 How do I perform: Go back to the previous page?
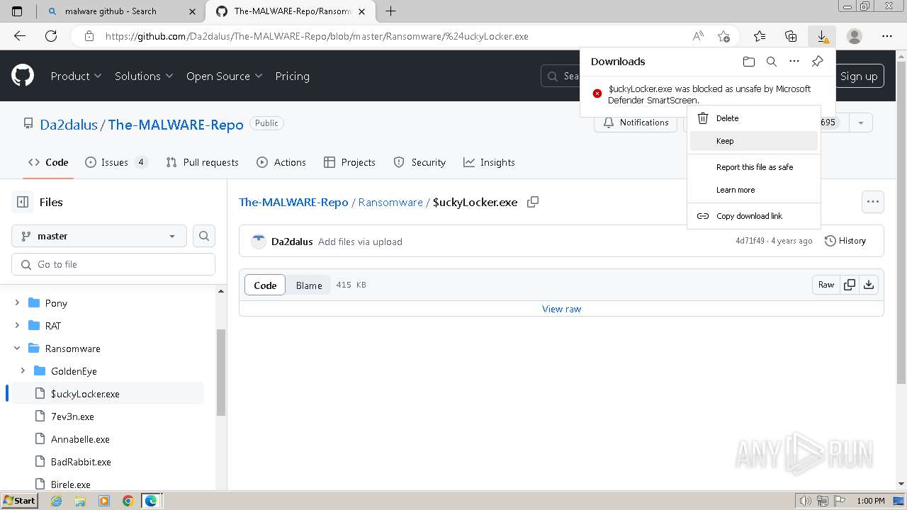pos(20,36)
